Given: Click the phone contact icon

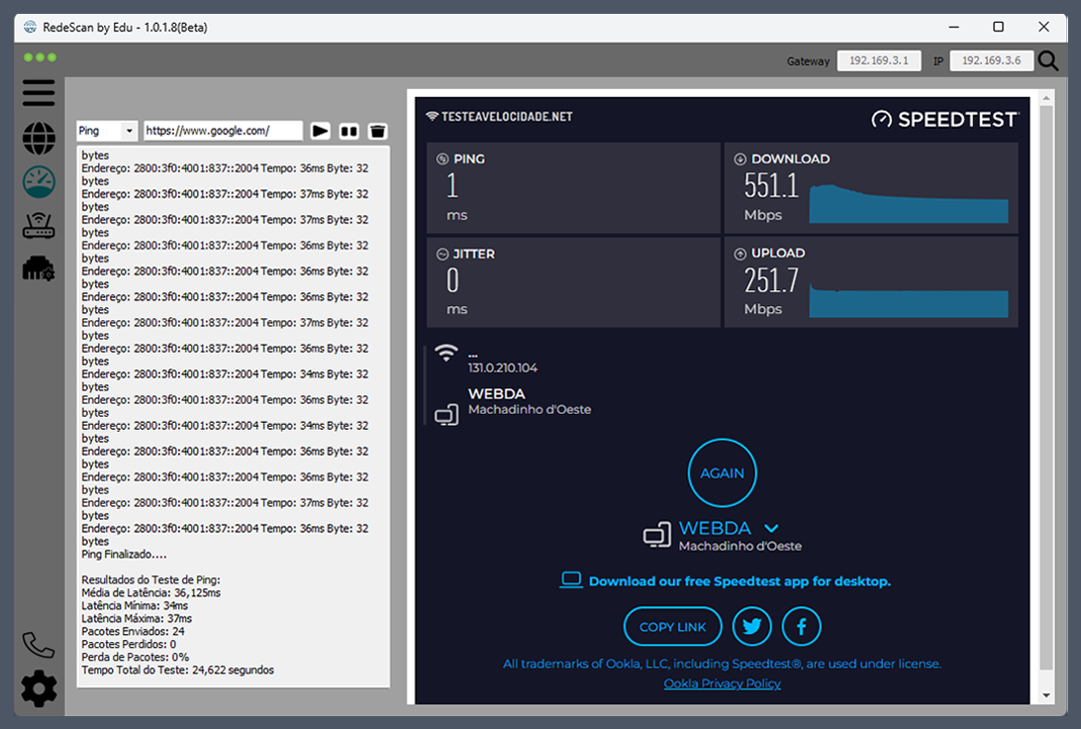Looking at the screenshot, I should [x=39, y=645].
